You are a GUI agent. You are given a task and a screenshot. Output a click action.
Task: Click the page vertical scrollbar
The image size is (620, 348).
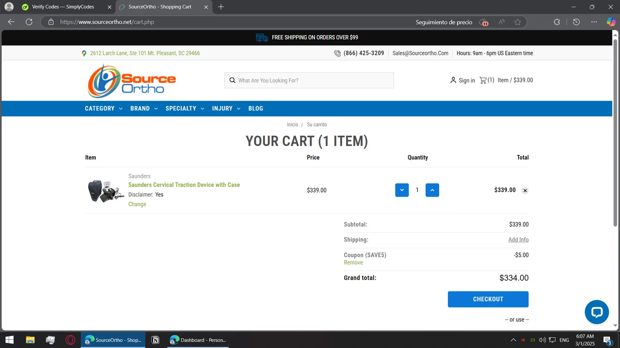(615, 132)
